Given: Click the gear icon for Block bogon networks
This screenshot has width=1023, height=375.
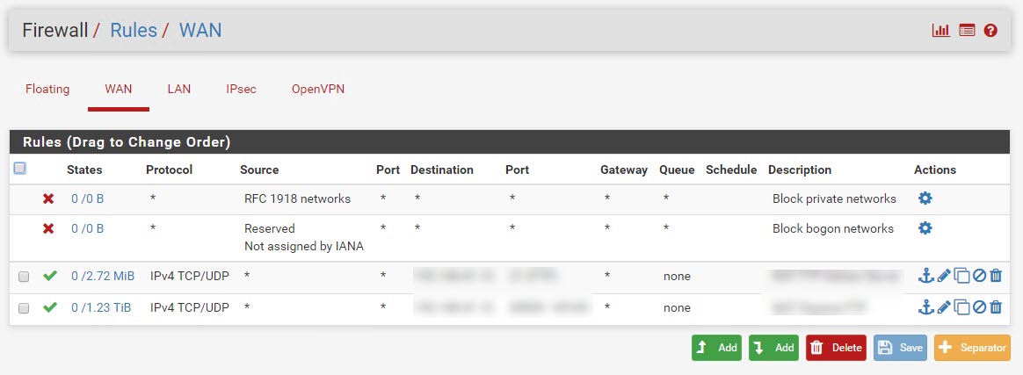Looking at the screenshot, I should click(925, 228).
